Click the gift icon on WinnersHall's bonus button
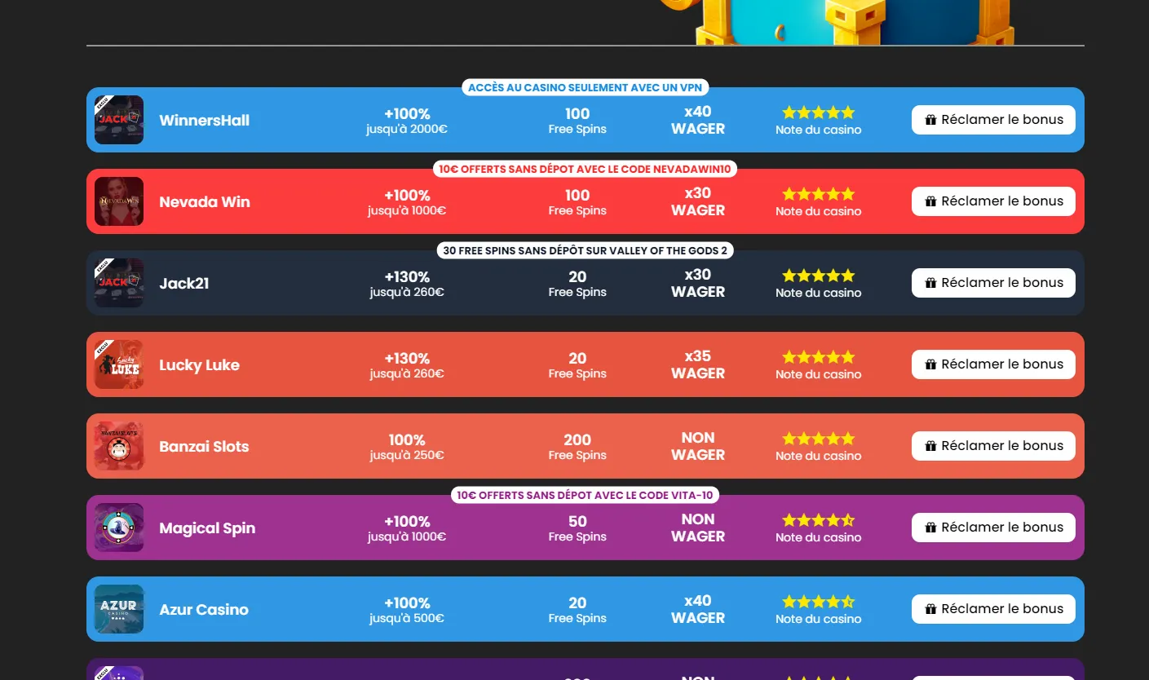Screen dimensions: 1149x680 click(x=930, y=119)
